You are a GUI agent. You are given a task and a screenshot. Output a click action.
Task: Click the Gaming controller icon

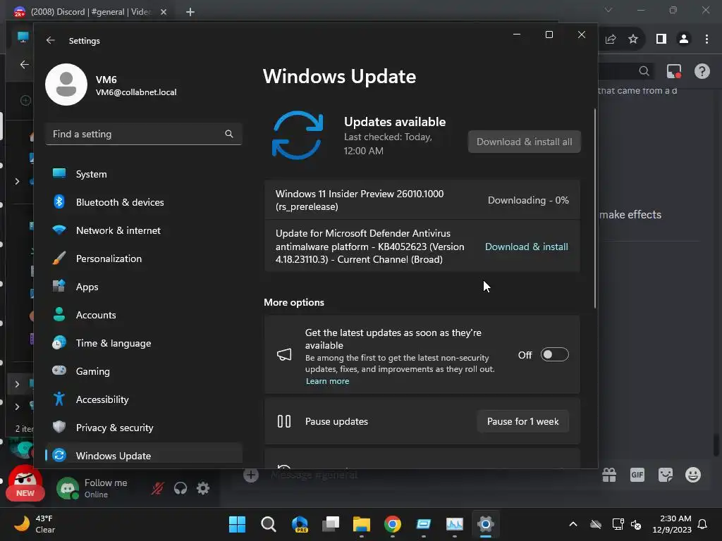(59, 371)
